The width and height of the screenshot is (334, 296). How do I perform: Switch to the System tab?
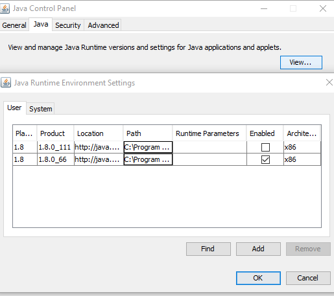pyautogui.click(x=41, y=109)
